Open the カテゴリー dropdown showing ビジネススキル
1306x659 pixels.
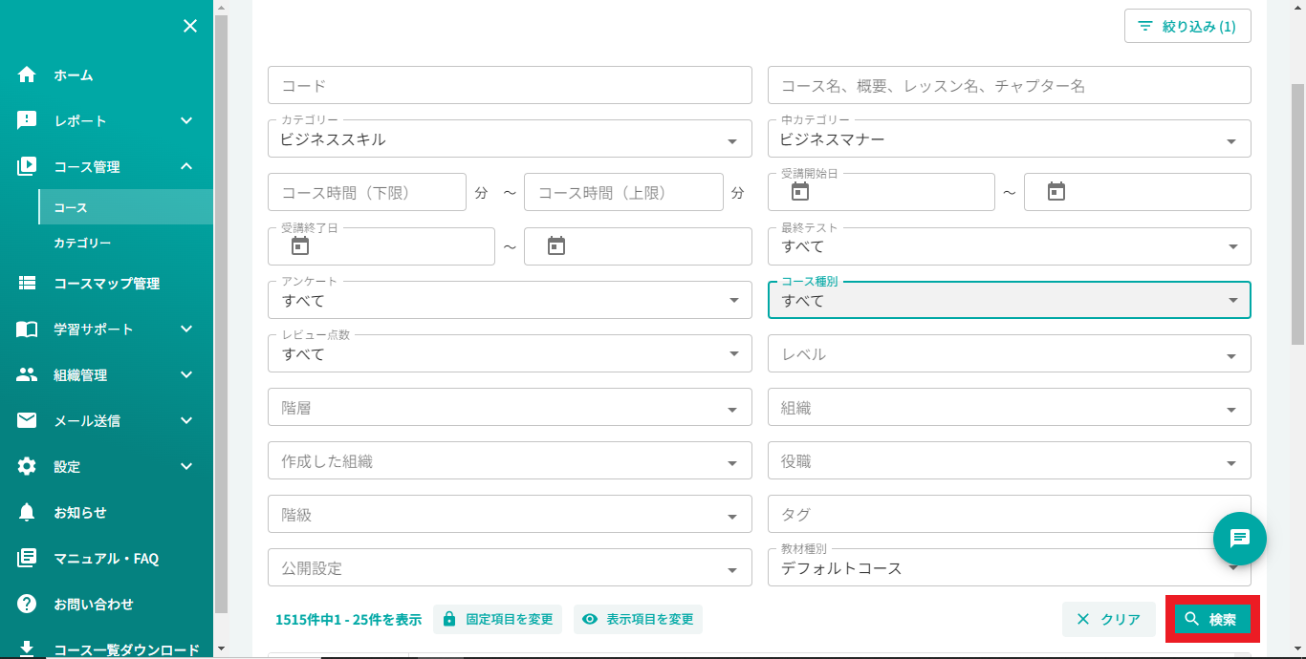pyautogui.click(x=510, y=139)
